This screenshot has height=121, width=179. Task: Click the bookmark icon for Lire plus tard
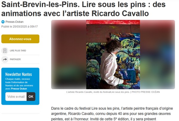click(x=5, y=51)
